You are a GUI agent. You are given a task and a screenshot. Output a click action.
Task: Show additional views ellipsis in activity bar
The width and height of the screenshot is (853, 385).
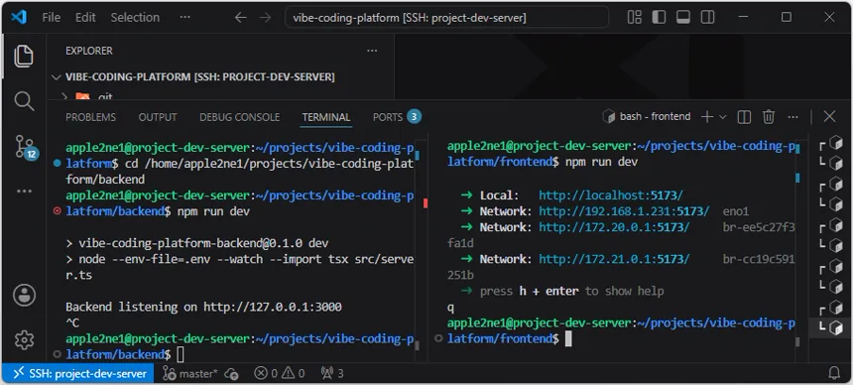pyautogui.click(x=24, y=192)
